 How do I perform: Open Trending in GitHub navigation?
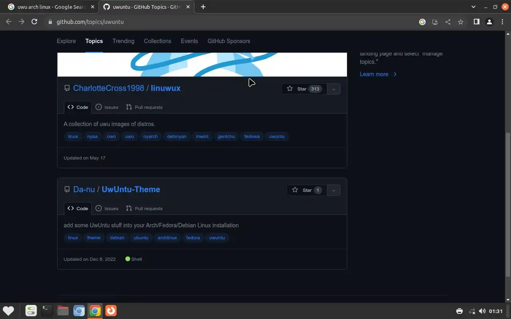point(123,41)
